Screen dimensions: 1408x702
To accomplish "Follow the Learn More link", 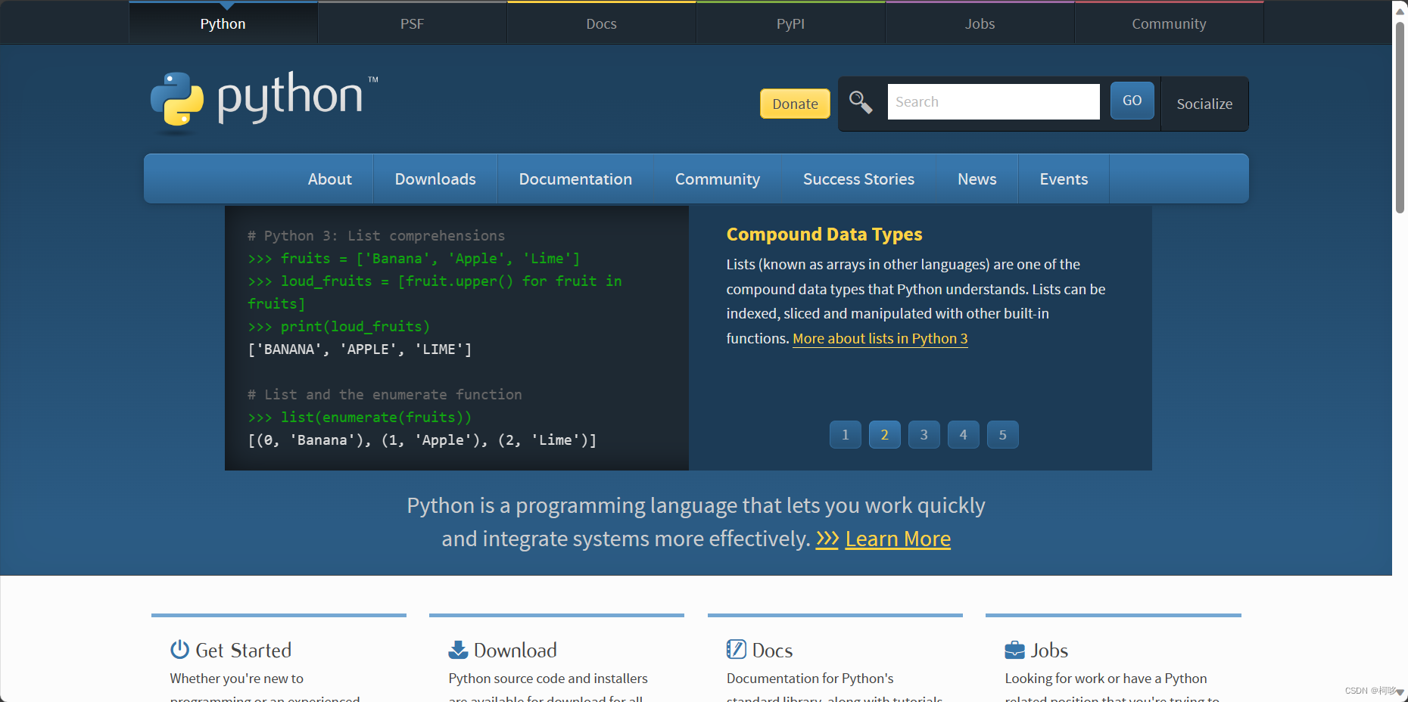I will (x=898, y=539).
